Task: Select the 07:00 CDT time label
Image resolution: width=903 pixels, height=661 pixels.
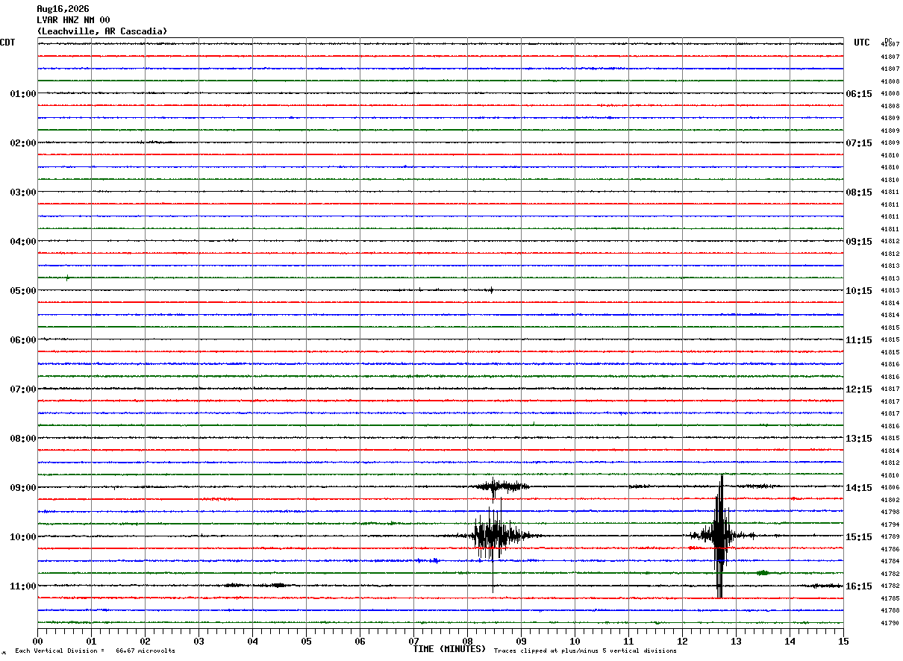Action: (x=23, y=389)
